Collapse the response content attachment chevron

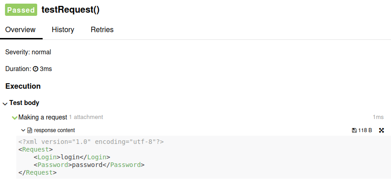[x=23, y=130]
